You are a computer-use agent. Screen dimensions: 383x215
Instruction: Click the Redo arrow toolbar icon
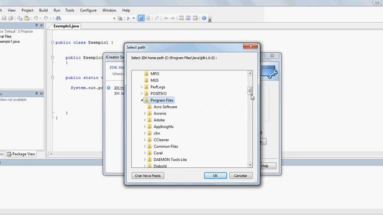(46, 18)
